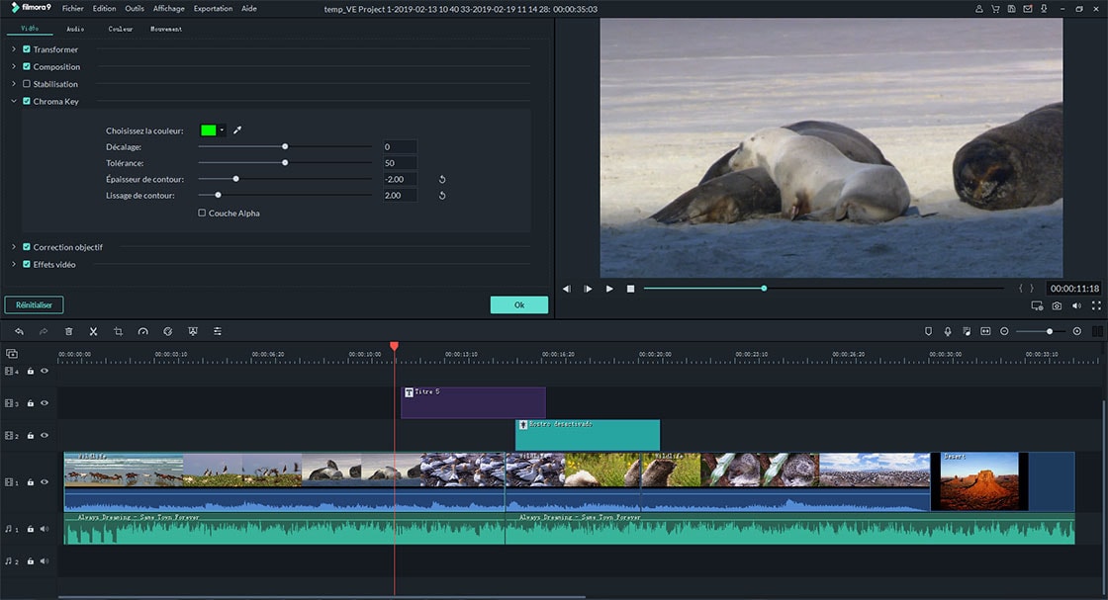Open the chroma color dropdown arrow
The image size is (1108, 600).
point(222,129)
